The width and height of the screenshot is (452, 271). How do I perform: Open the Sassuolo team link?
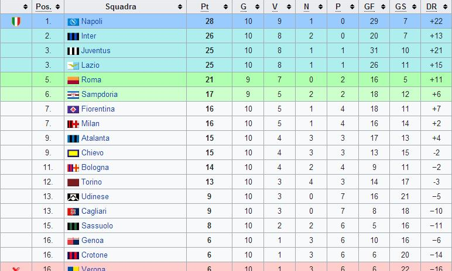coord(97,226)
